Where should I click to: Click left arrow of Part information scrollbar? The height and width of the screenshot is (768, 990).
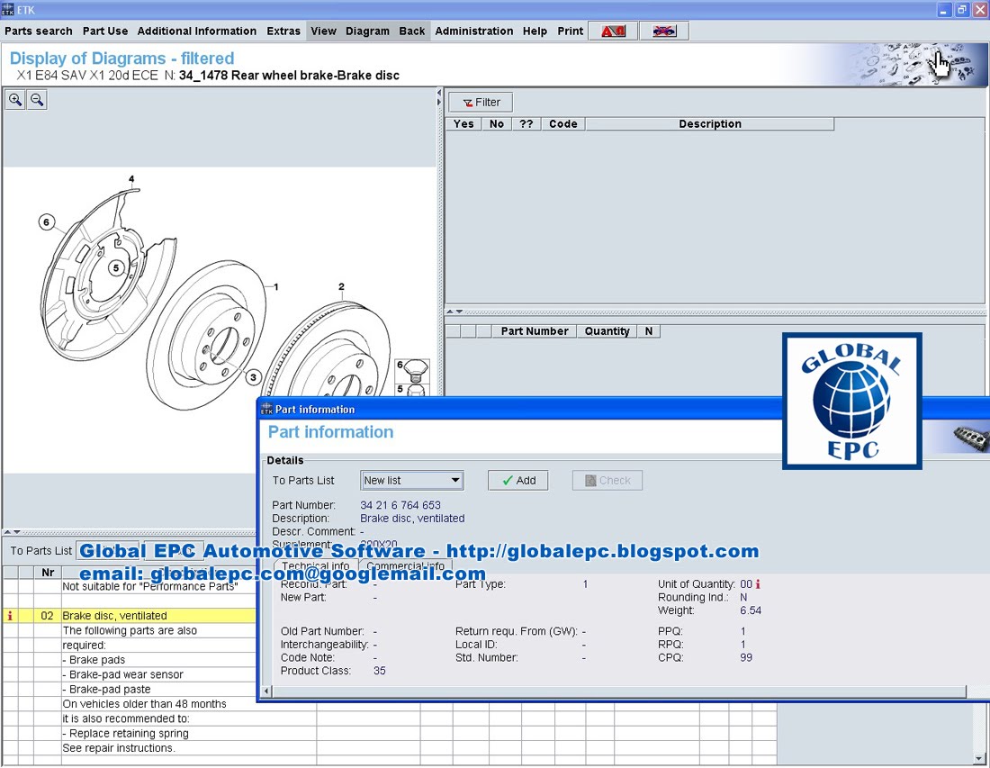click(266, 691)
